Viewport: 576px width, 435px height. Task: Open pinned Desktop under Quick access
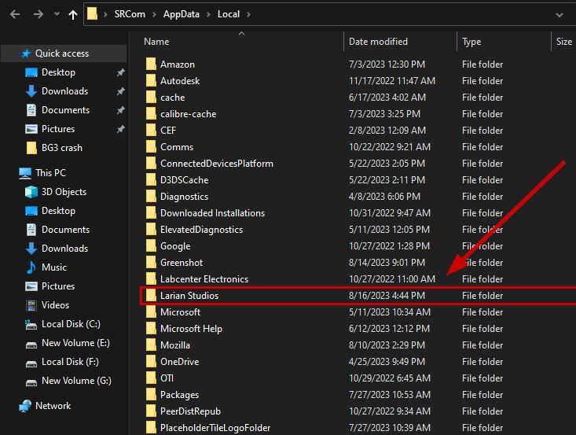tap(58, 72)
